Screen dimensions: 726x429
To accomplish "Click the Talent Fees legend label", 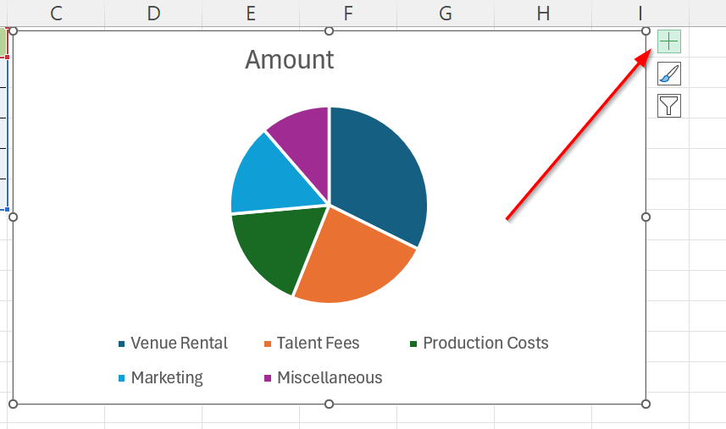I will point(318,344).
